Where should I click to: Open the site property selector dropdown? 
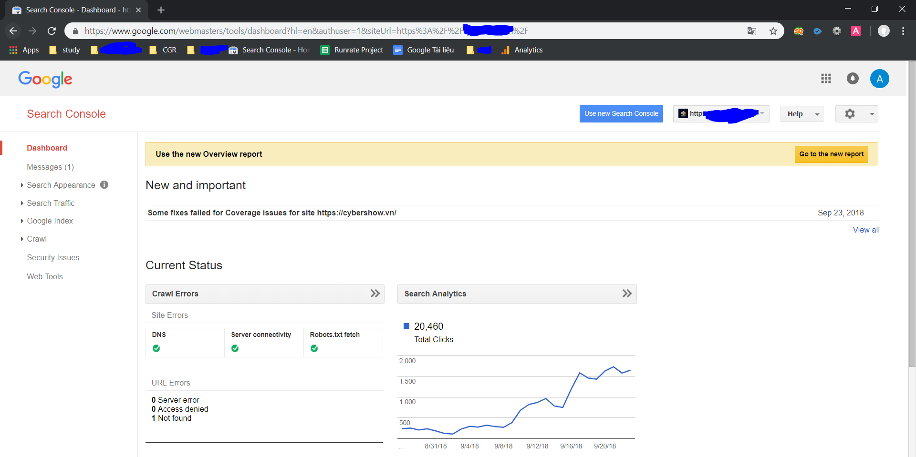click(x=721, y=114)
